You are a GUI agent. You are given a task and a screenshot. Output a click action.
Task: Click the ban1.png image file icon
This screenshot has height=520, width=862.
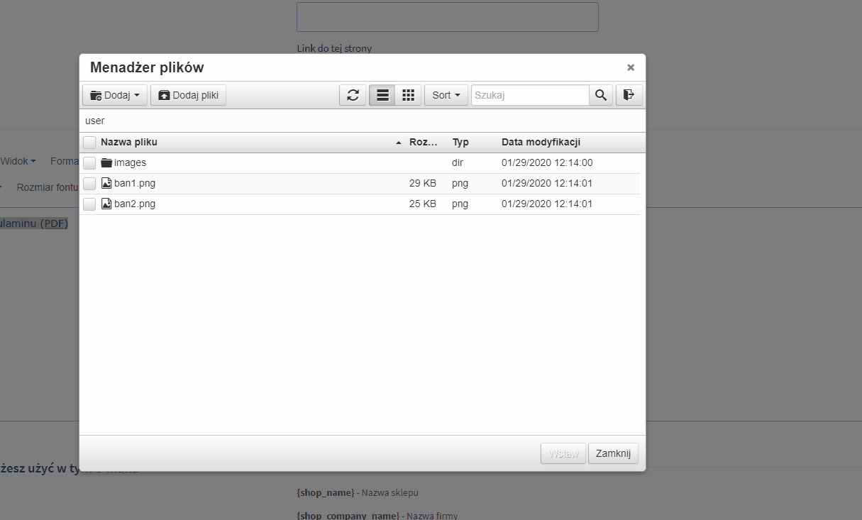pyautogui.click(x=106, y=184)
